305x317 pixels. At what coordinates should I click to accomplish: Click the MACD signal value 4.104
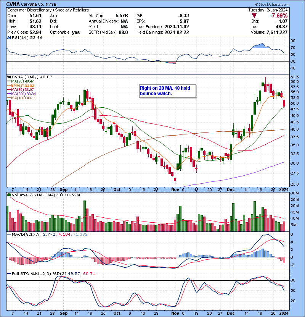coord(64,235)
